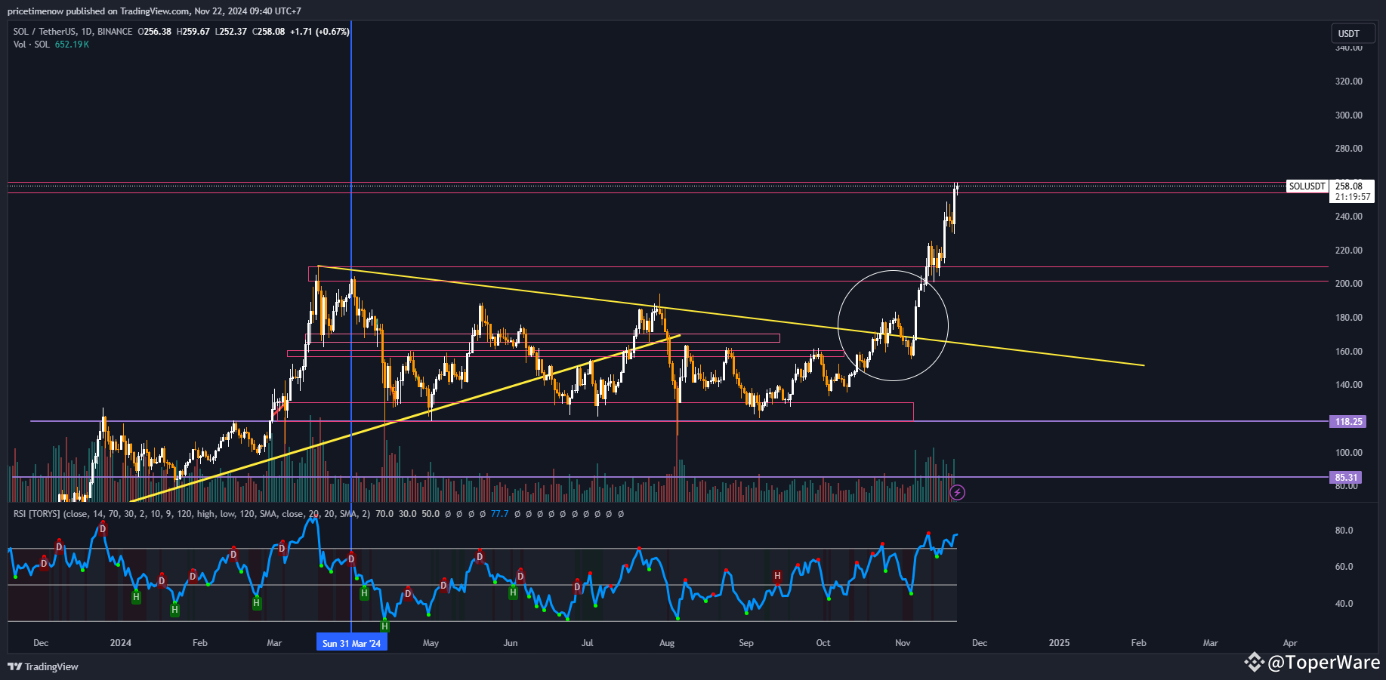
Task: Click the pricetimenow published header text
Action: pos(154,11)
